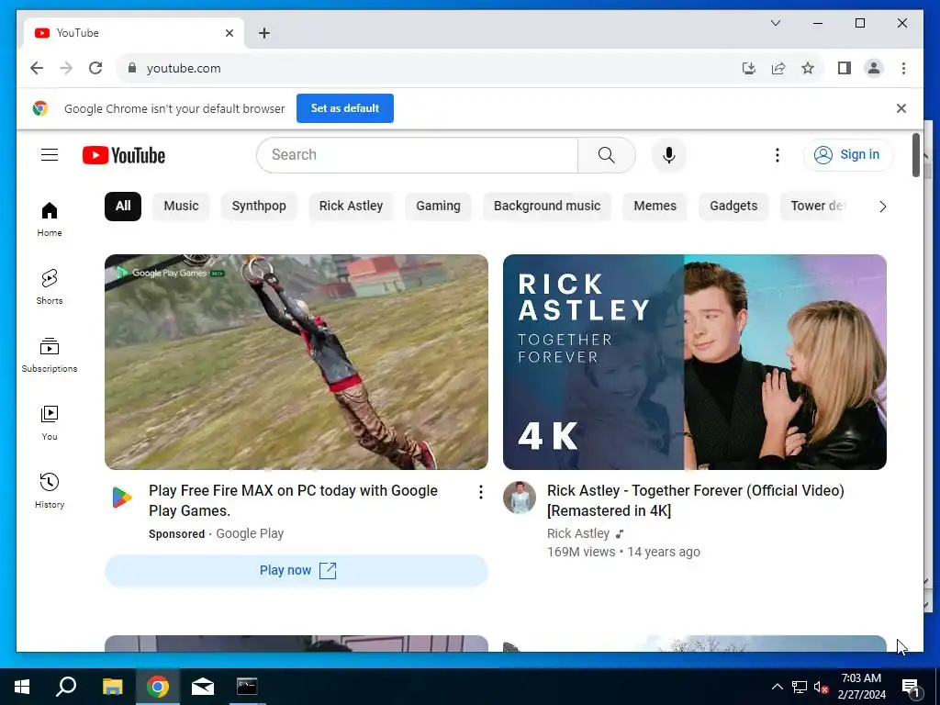Screen dimensions: 940x705
Task: Open File Explorer from the taskbar
Action: (112, 687)
